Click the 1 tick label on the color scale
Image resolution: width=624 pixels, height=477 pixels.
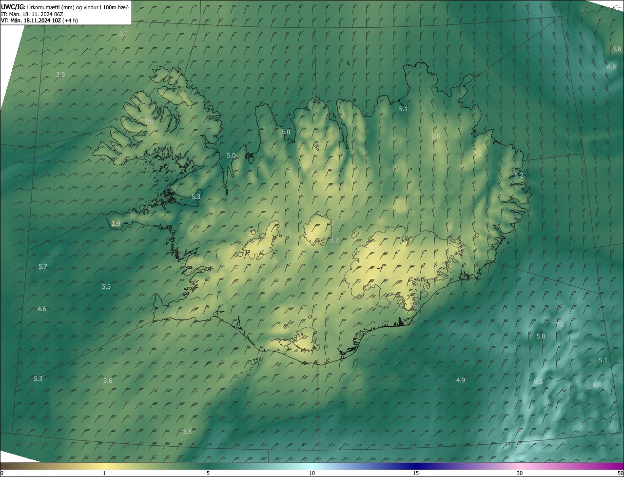104,473
